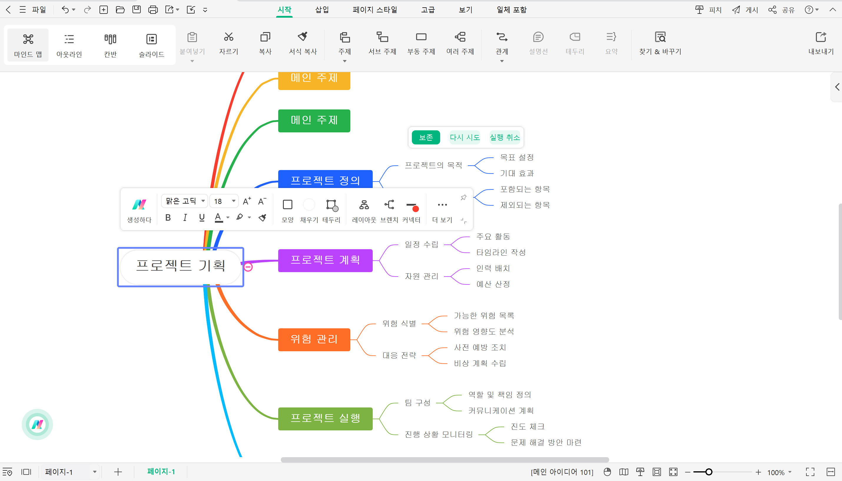Add a new page with plus button

118,472
